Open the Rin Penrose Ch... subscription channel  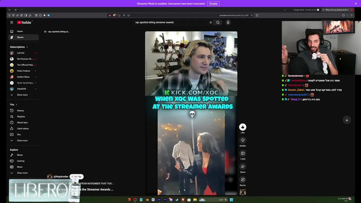click(23, 59)
